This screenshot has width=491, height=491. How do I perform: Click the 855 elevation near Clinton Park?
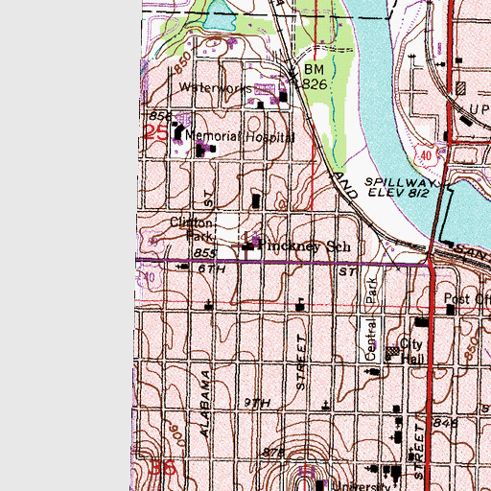(x=204, y=253)
